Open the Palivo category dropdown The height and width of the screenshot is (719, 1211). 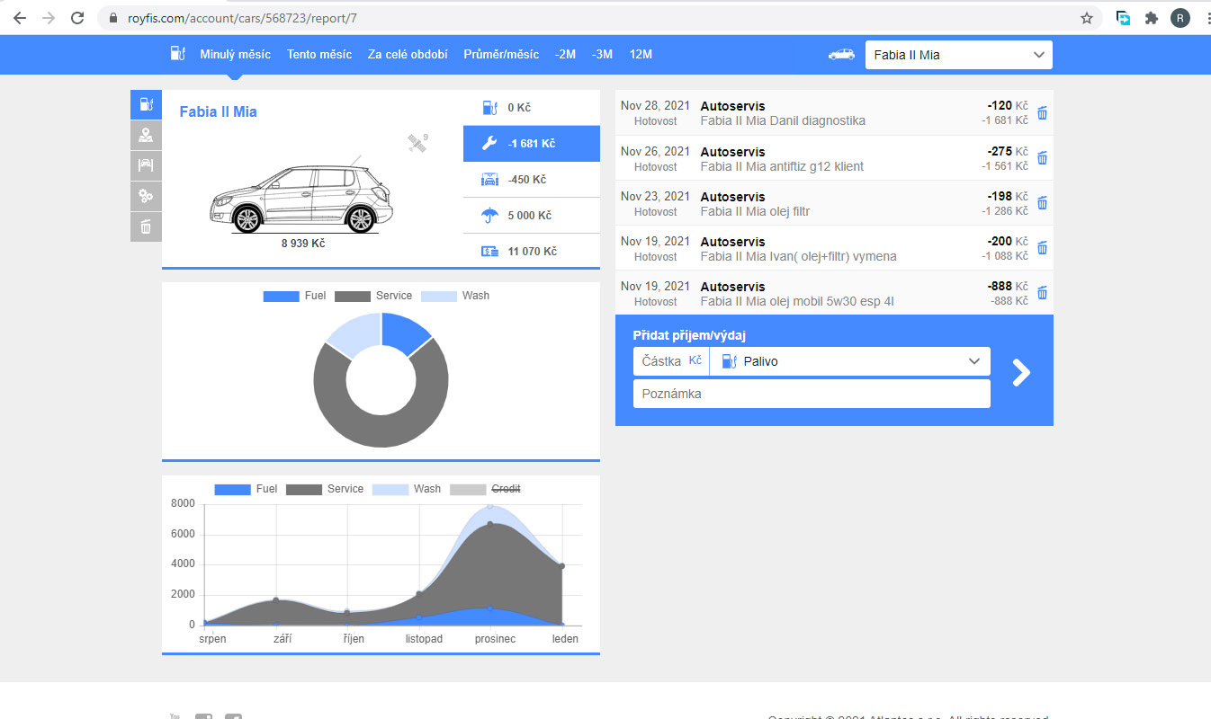click(x=850, y=361)
